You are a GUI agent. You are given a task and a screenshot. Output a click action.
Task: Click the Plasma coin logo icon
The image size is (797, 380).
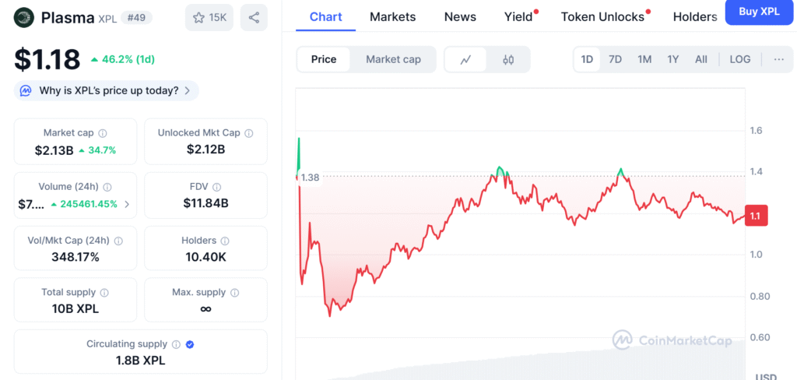(x=23, y=17)
